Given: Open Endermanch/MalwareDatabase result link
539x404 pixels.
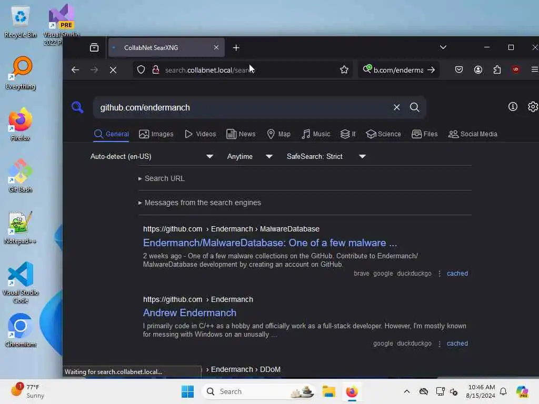Looking at the screenshot, I should point(270,243).
